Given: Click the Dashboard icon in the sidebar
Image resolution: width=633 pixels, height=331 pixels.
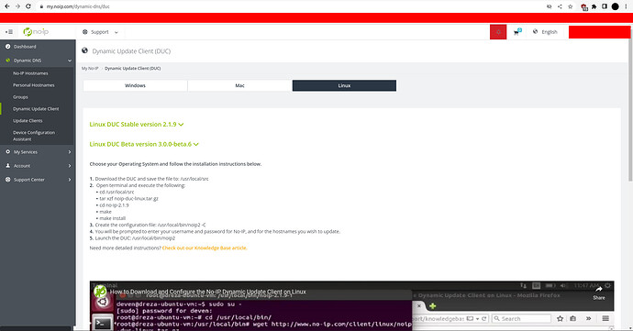Looking at the screenshot, I should click(x=7, y=47).
